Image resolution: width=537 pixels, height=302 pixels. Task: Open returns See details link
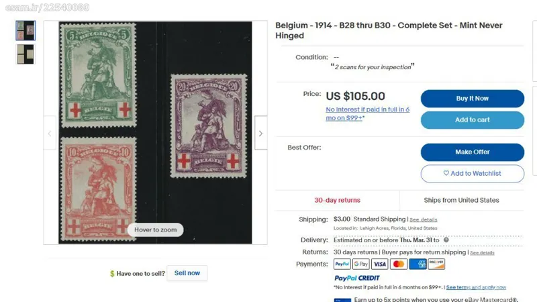tap(482, 253)
